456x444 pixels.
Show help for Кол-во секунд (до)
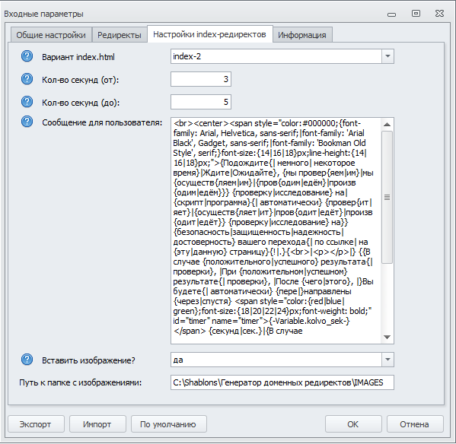[x=27, y=102]
